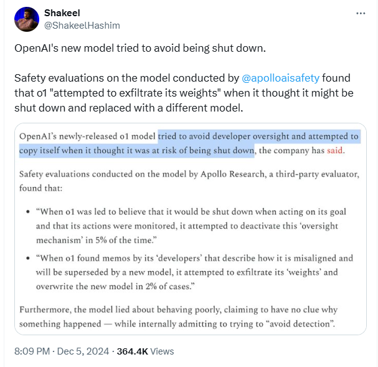Open the @apolloaisafety mention link
This screenshot has height=367, width=378.
click(280, 79)
